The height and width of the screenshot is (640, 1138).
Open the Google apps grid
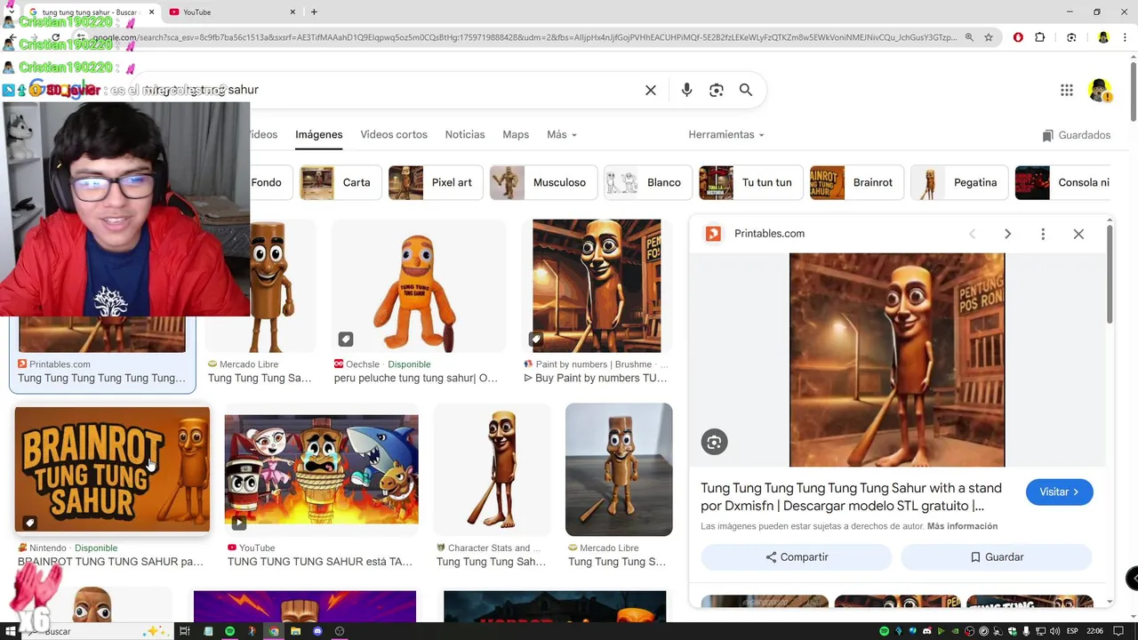(x=1067, y=90)
